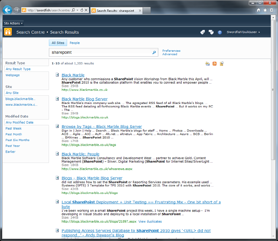Screen dimensions: 278x241
Task: Filter by blogs.blackmarble site
Action: coord(21,99)
